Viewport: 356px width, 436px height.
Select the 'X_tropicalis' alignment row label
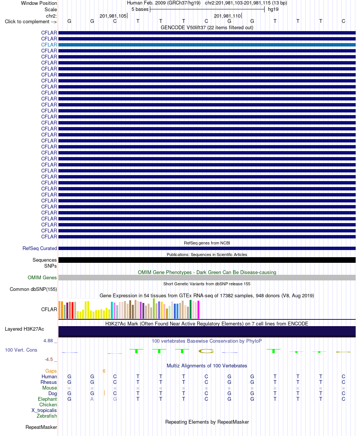coord(44,410)
